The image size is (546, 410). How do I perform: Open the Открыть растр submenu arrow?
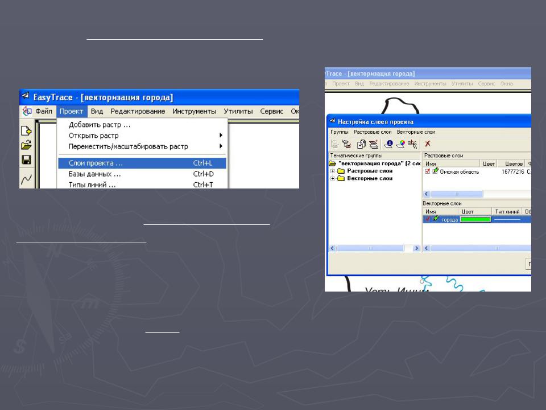[x=221, y=136]
